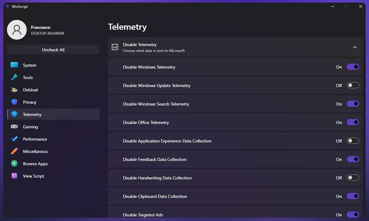Enable Disable Application Experience Data Collection toggle
The height and width of the screenshot is (221, 369).
[x=353, y=141]
